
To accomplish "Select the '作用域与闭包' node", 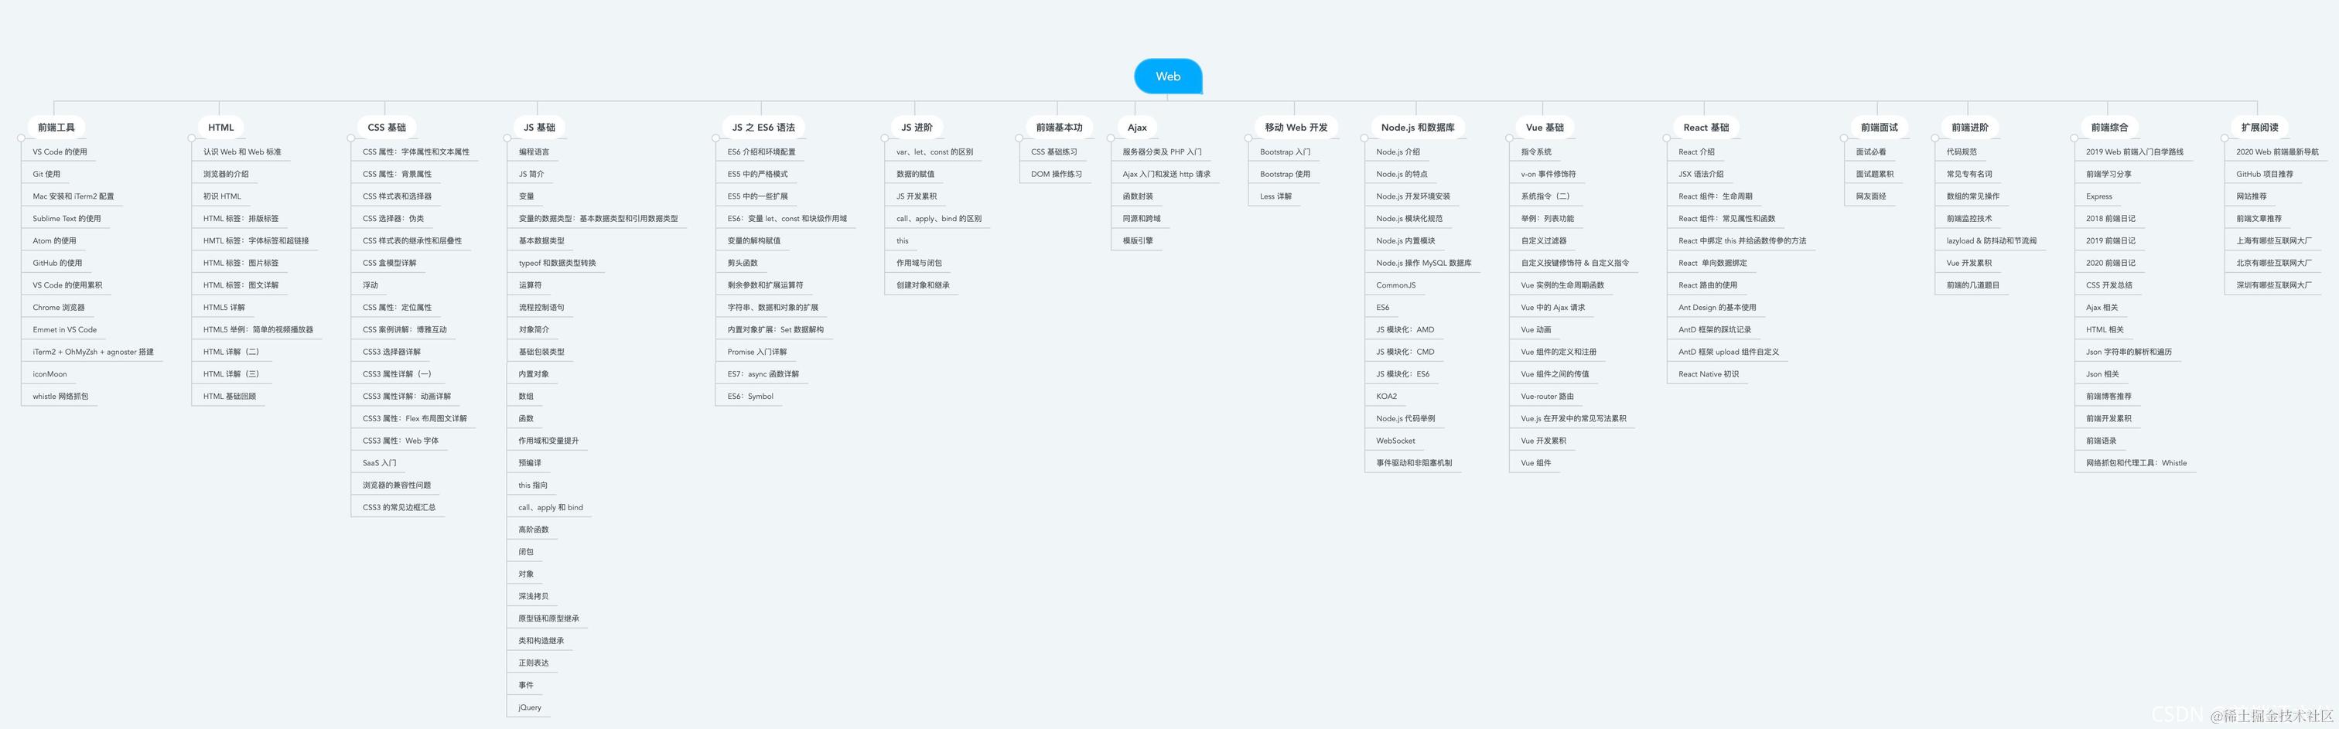I will tap(919, 264).
